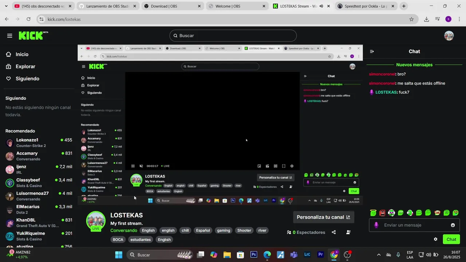Image resolution: width=466 pixels, height=262 pixels.
Task: Click the LOSTEKAS username in chat
Action: click(386, 92)
